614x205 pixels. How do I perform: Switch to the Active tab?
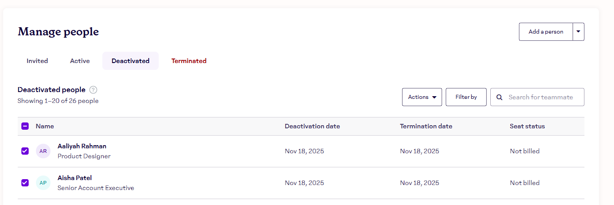(80, 61)
